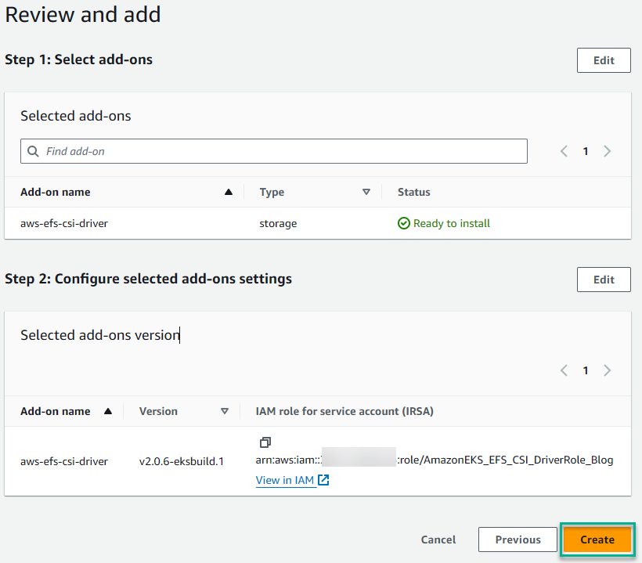Click inside the Find add-on search field

[235, 150]
